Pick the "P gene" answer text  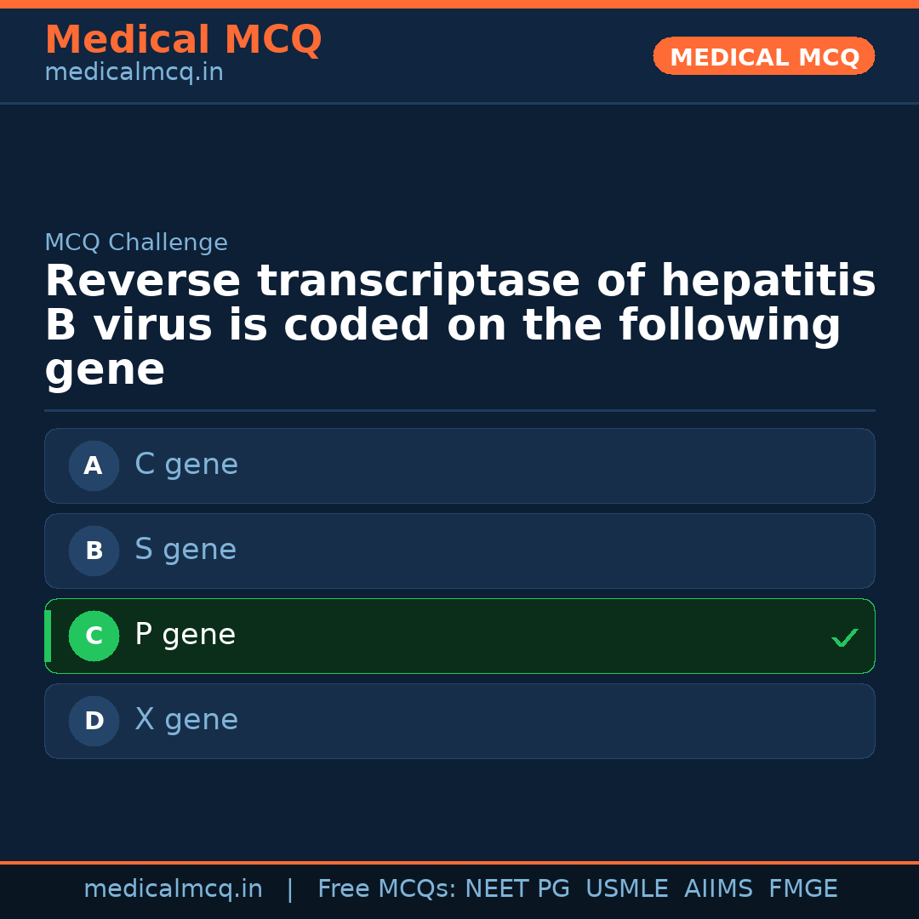coord(185,635)
